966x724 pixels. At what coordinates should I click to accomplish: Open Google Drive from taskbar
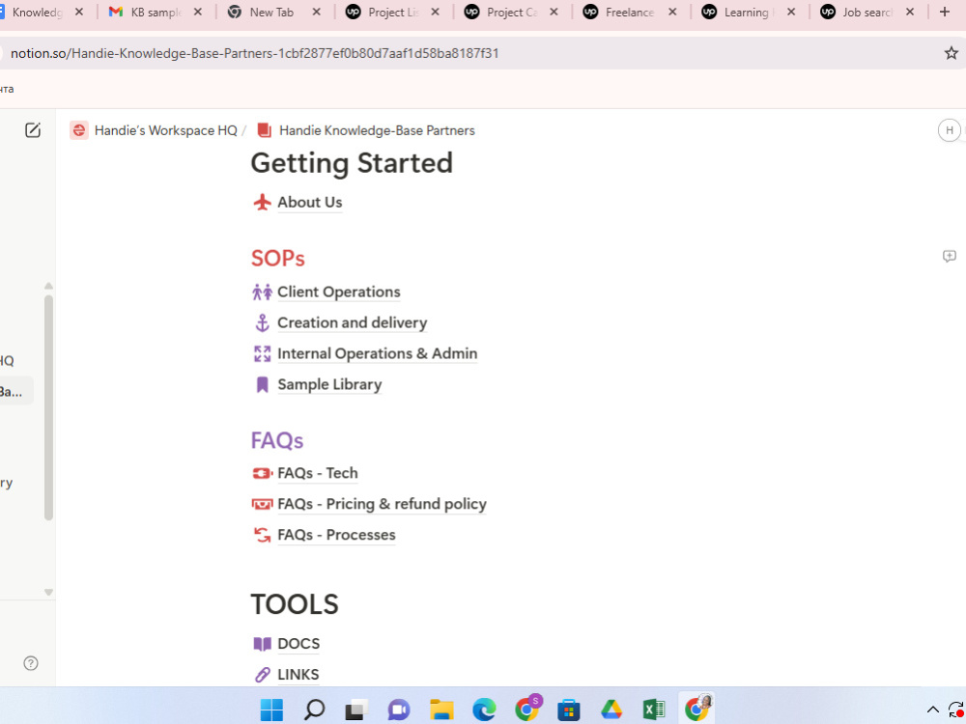click(x=611, y=710)
